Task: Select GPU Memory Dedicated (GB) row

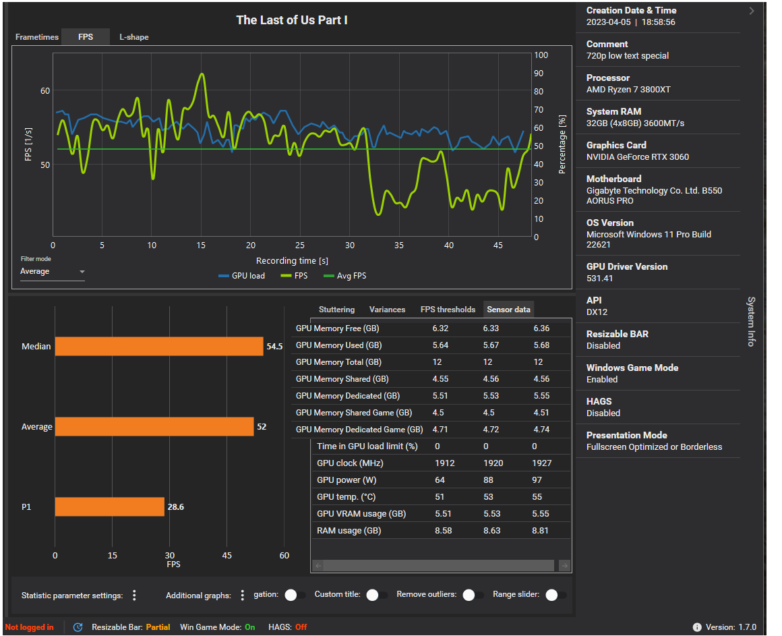Action: pos(431,396)
